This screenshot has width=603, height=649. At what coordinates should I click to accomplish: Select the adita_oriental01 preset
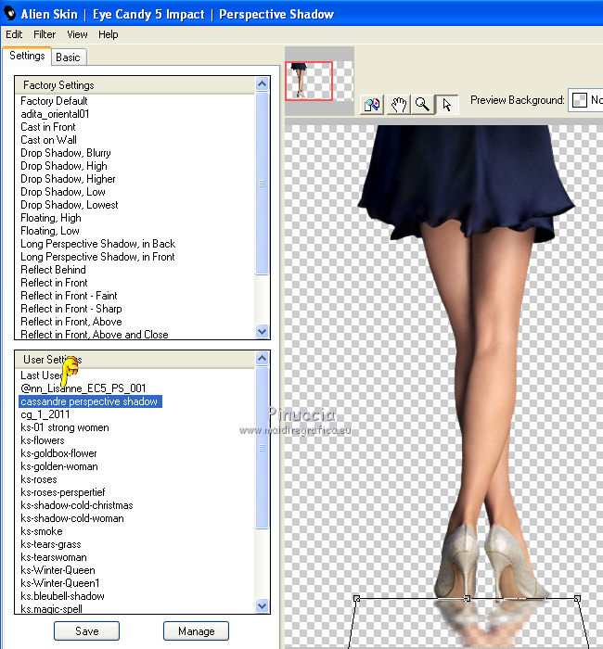tap(55, 114)
